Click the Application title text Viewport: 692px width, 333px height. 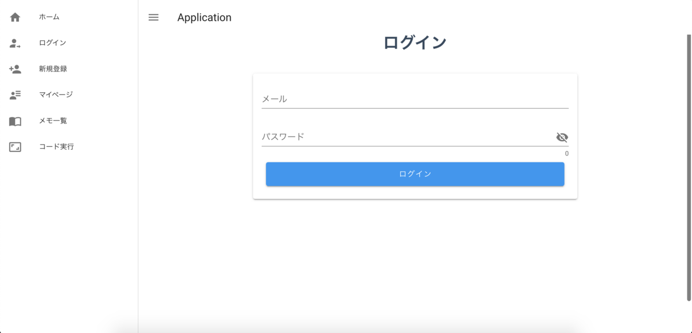point(204,17)
